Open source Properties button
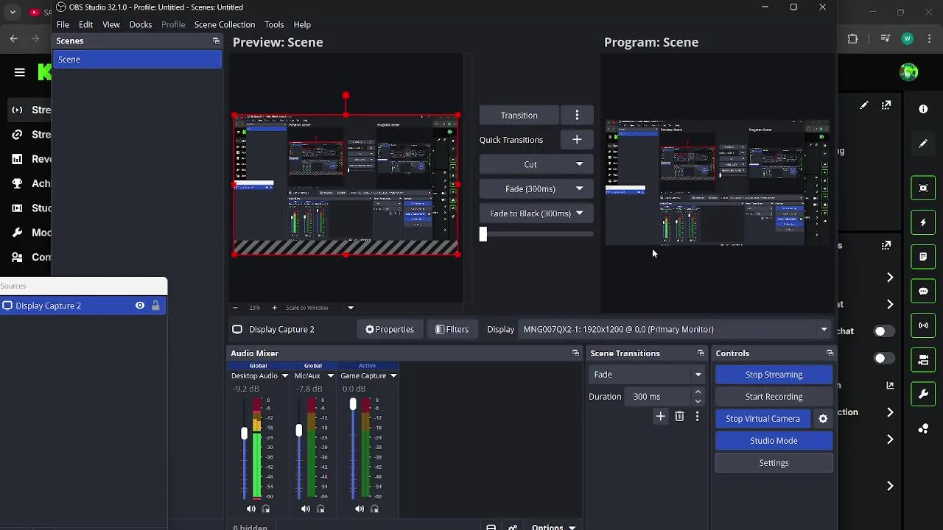The image size is (943, 530). (x=389, y=330)
